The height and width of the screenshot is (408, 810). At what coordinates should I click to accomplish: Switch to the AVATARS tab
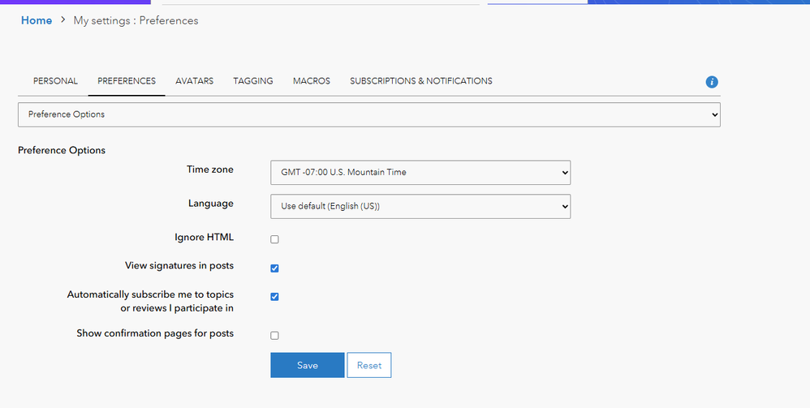[194, 81]
